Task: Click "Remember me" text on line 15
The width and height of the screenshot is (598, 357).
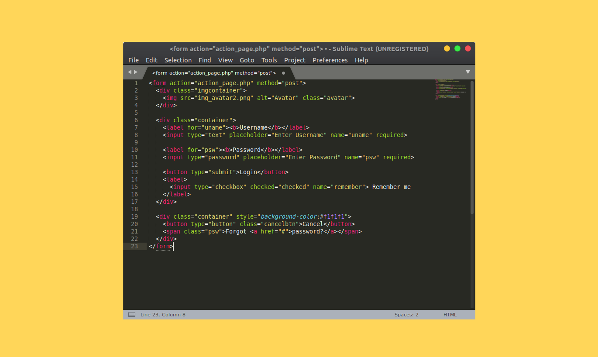Action: coord(392,187)
